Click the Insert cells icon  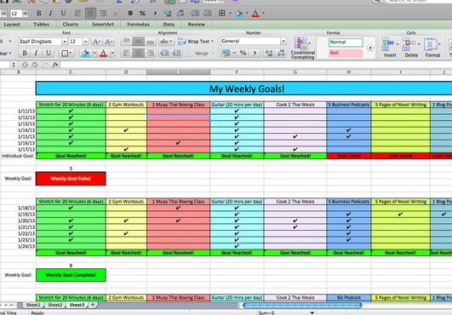(387, 44)
